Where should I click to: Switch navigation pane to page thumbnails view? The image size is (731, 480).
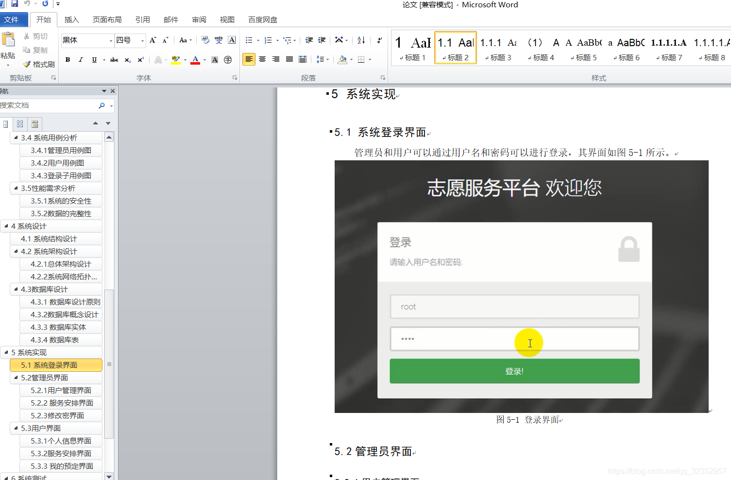point(20,124)
